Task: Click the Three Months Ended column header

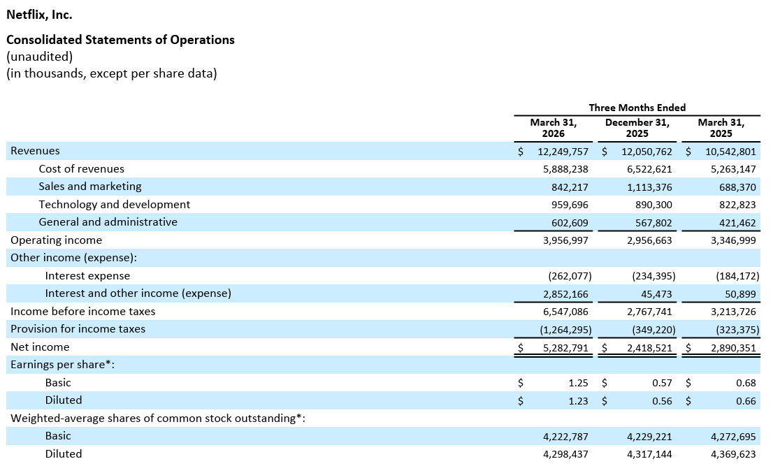Action: coord(637,107)
